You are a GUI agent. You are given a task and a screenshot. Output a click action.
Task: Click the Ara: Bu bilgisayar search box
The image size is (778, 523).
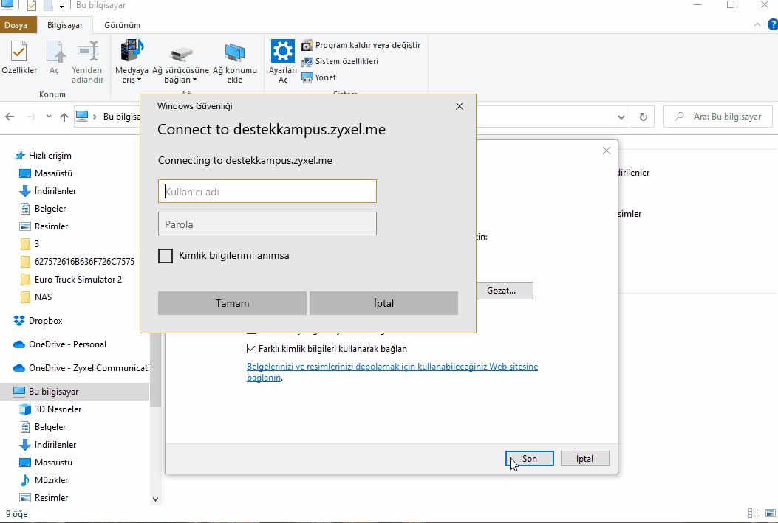click(718, 117)
